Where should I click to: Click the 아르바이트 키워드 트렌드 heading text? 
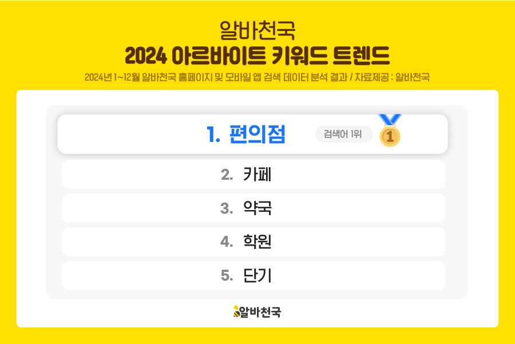click(x=281, y=56)
